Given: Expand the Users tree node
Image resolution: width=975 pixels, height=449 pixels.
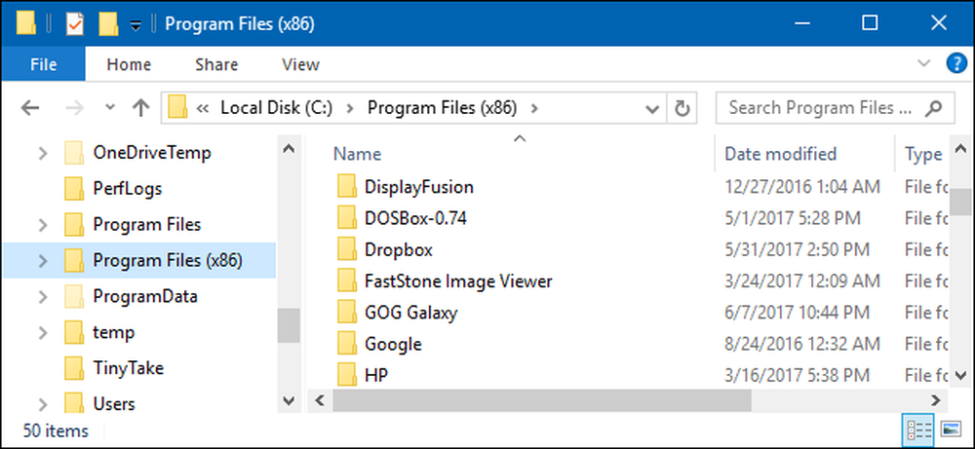Looking at the screenshot, I should coord(43,404).
